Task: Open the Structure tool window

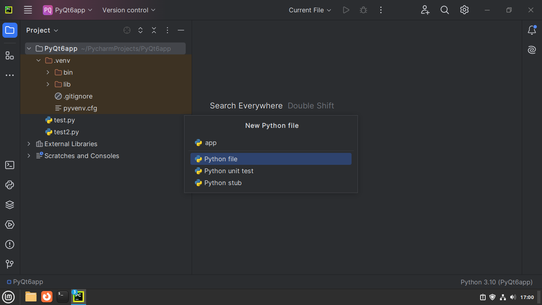Action: (x=10, y=56)
